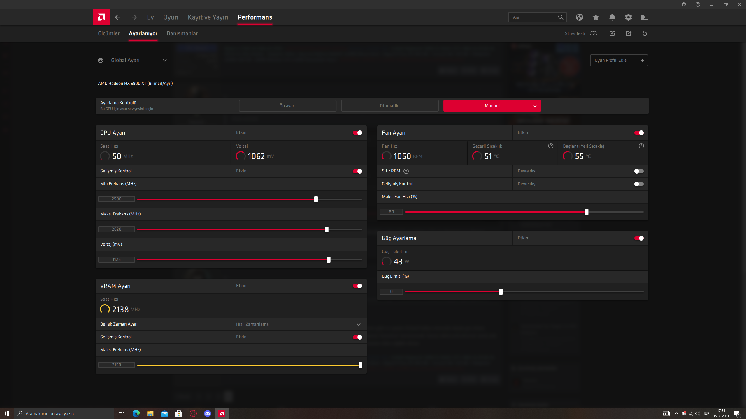Turn off the Güç Ayarlama toggle

click(x=638, y=238)
